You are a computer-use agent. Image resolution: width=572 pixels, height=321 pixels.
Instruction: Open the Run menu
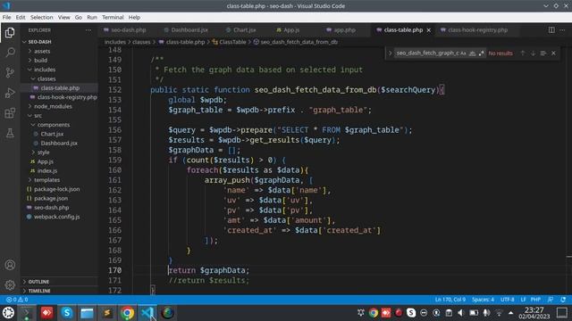(92, 17)
